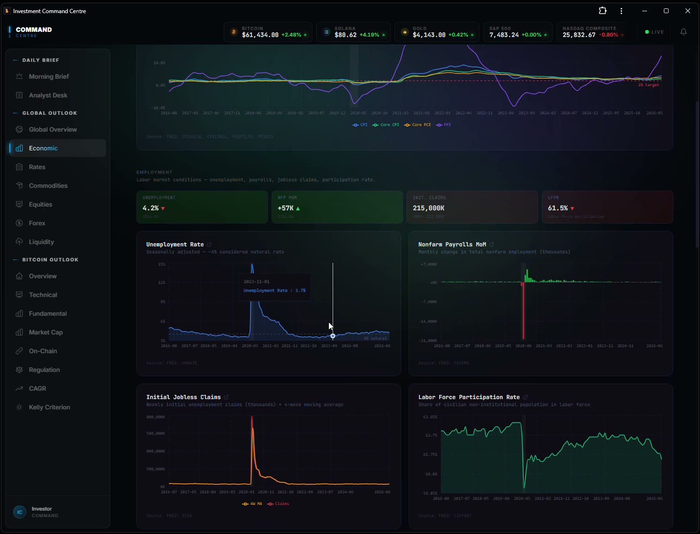Navigate to Commodities section
Image resolution: width=700 pixels, height=534 pixels.
coord(57,185)
